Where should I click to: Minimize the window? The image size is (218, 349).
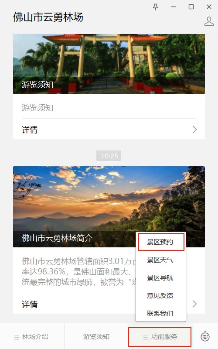173,7
